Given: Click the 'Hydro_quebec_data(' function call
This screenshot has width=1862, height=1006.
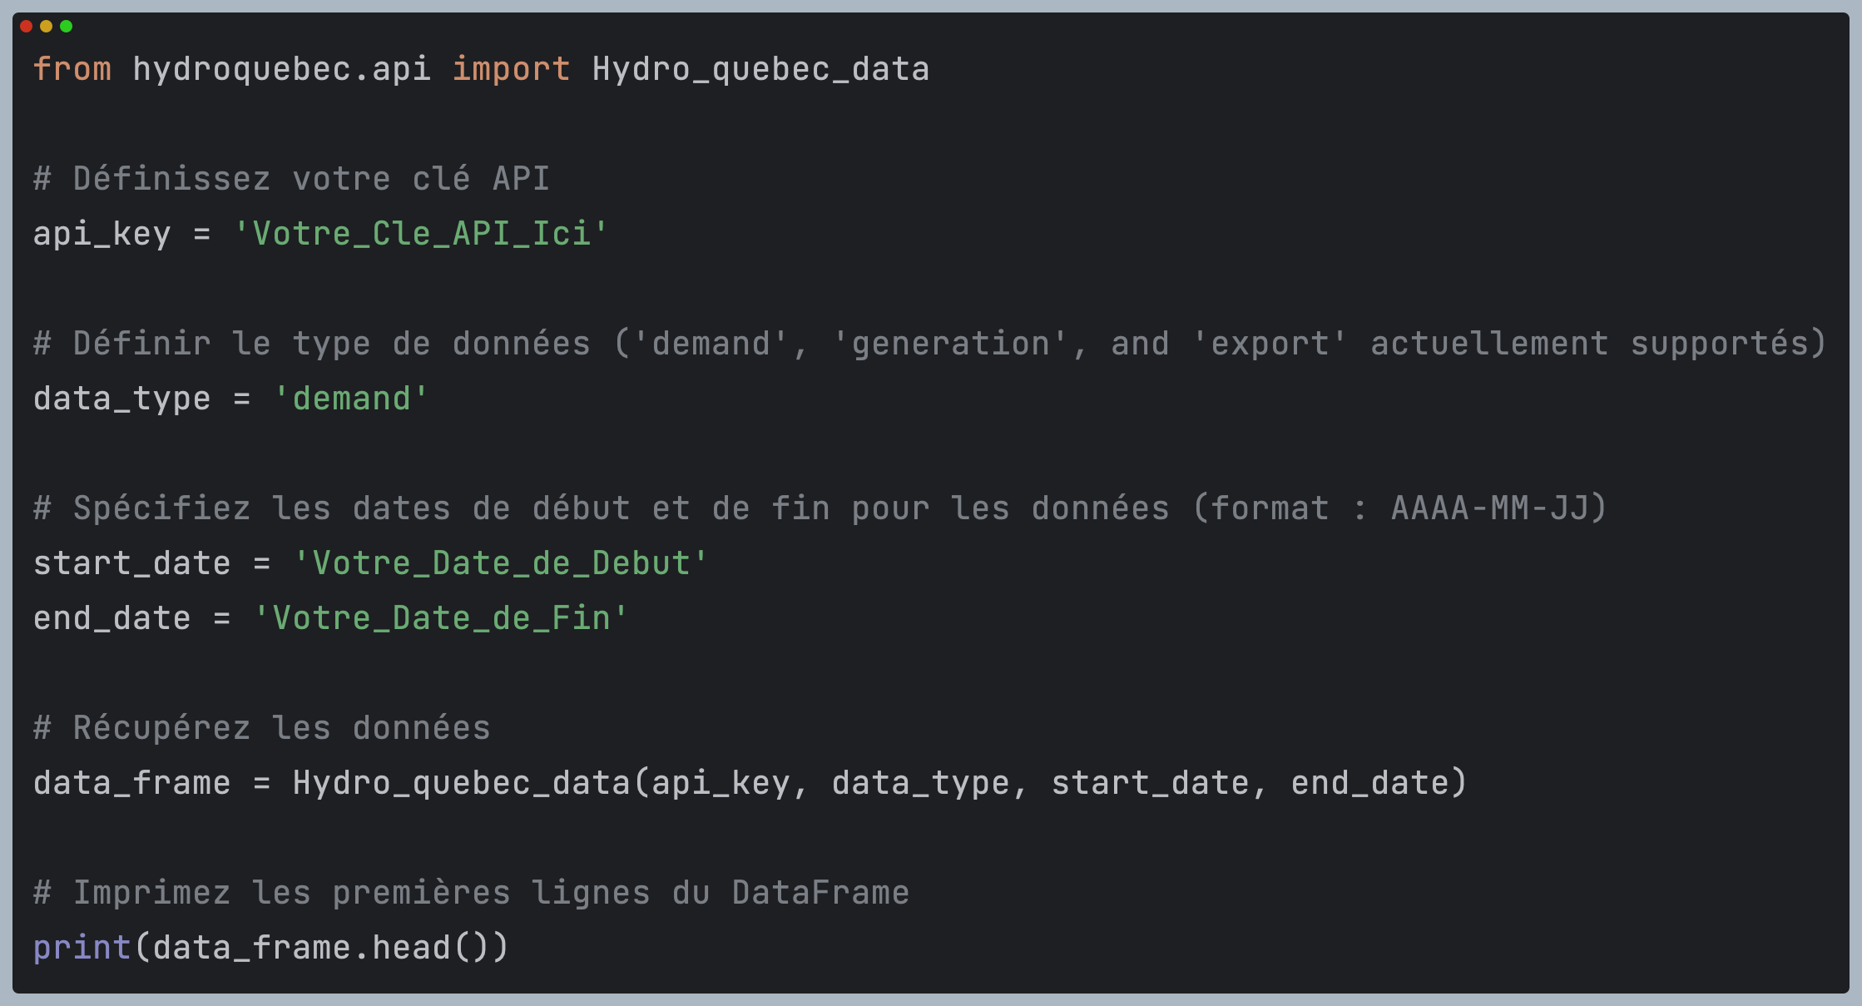Looking at the screenshot, I should point(471,783).
